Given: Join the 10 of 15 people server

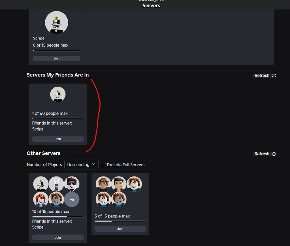Looking at the screenshot, I should pos(58,237).
